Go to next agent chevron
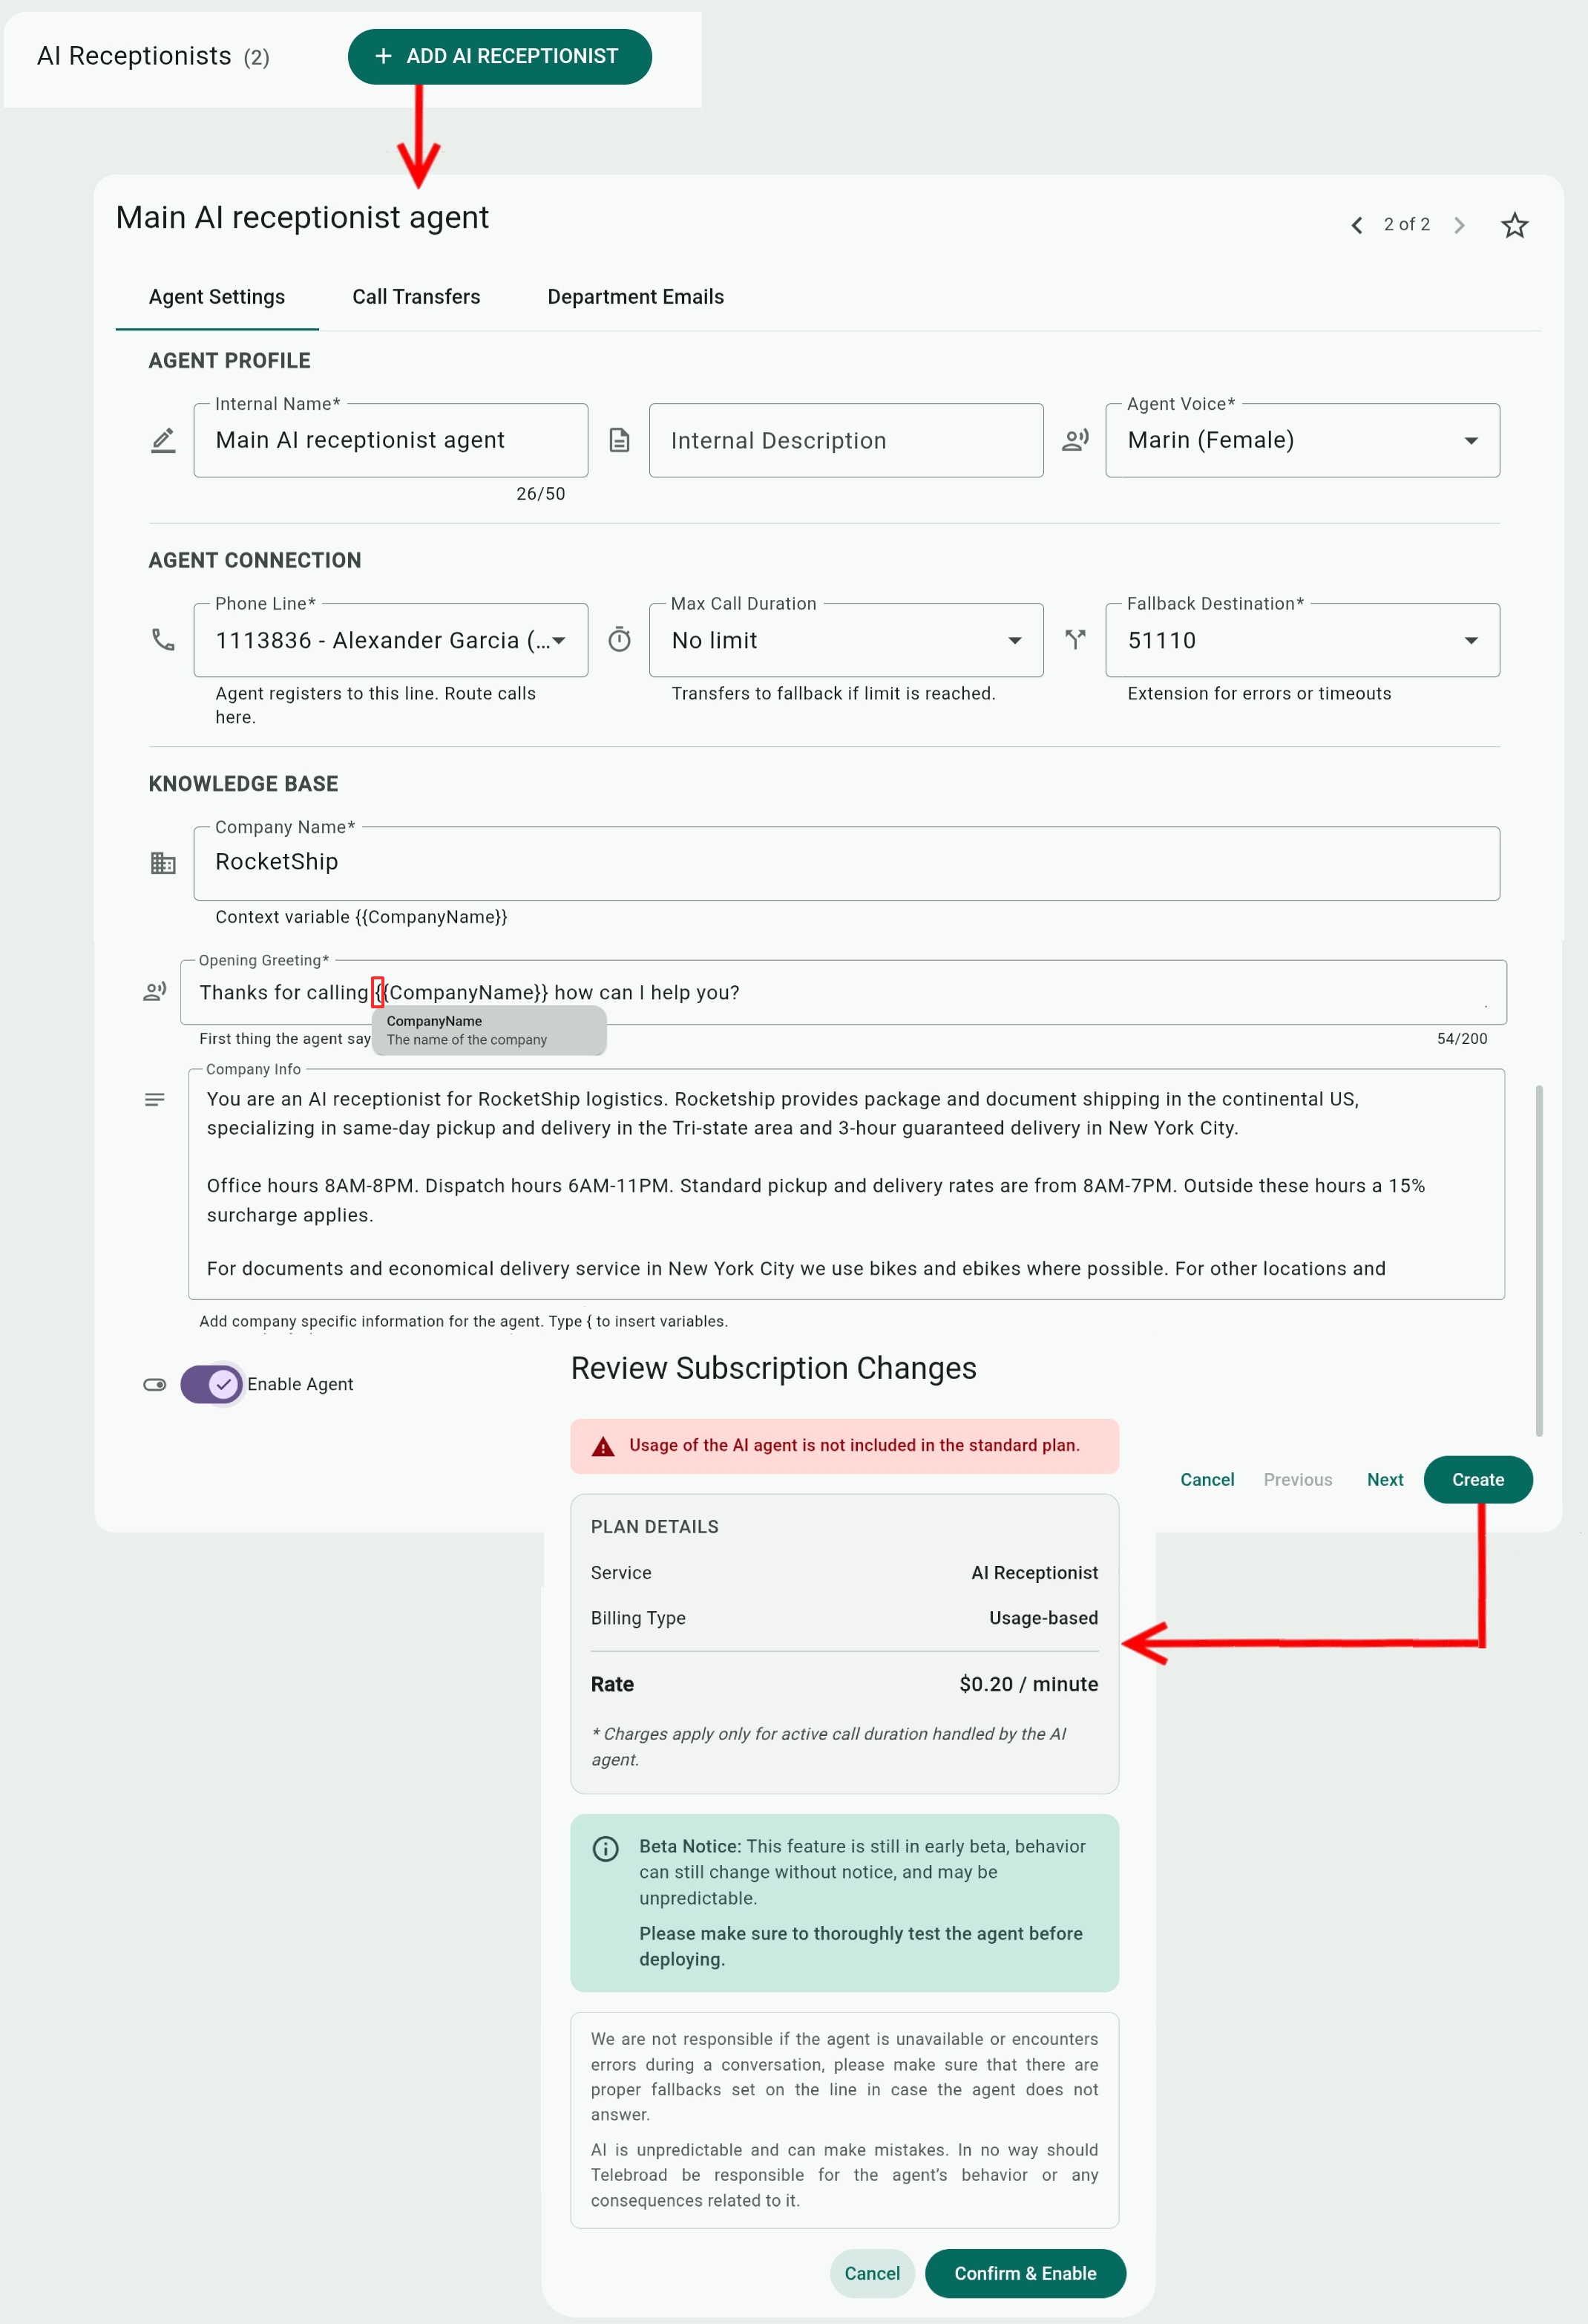Screen dimensions: 1588x2324 tap(1459, 226)
